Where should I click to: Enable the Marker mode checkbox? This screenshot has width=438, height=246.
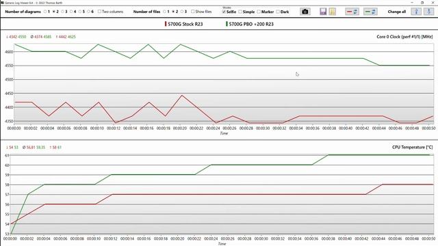tap(266, 12)
